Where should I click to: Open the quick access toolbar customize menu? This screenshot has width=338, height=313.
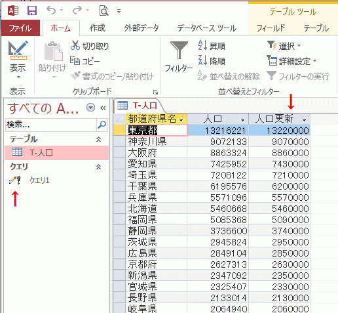point(119,11)
